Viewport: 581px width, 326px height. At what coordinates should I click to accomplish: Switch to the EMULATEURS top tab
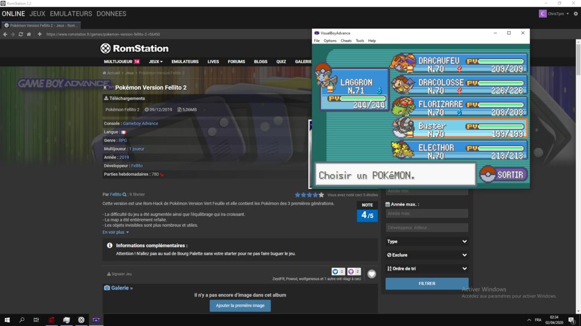pyautogui.click(x=71, y=14)
